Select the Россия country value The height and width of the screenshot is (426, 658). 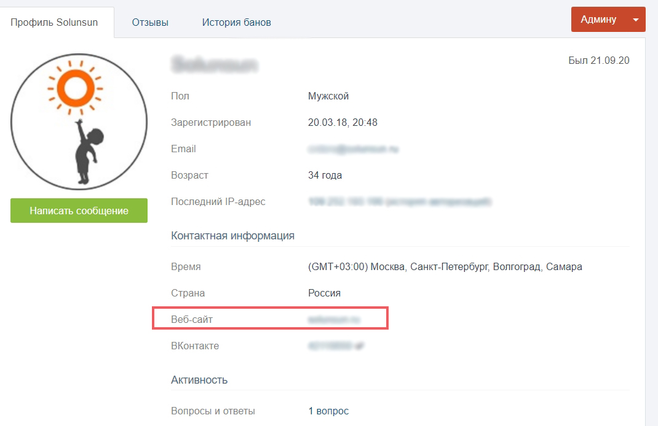pyautogui.click(x=324, y=293)
